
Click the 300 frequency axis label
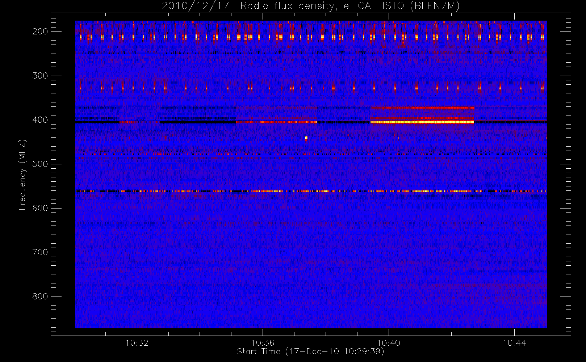tap(40, 76)
